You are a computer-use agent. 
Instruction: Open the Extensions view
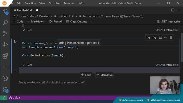coord(5,56)
